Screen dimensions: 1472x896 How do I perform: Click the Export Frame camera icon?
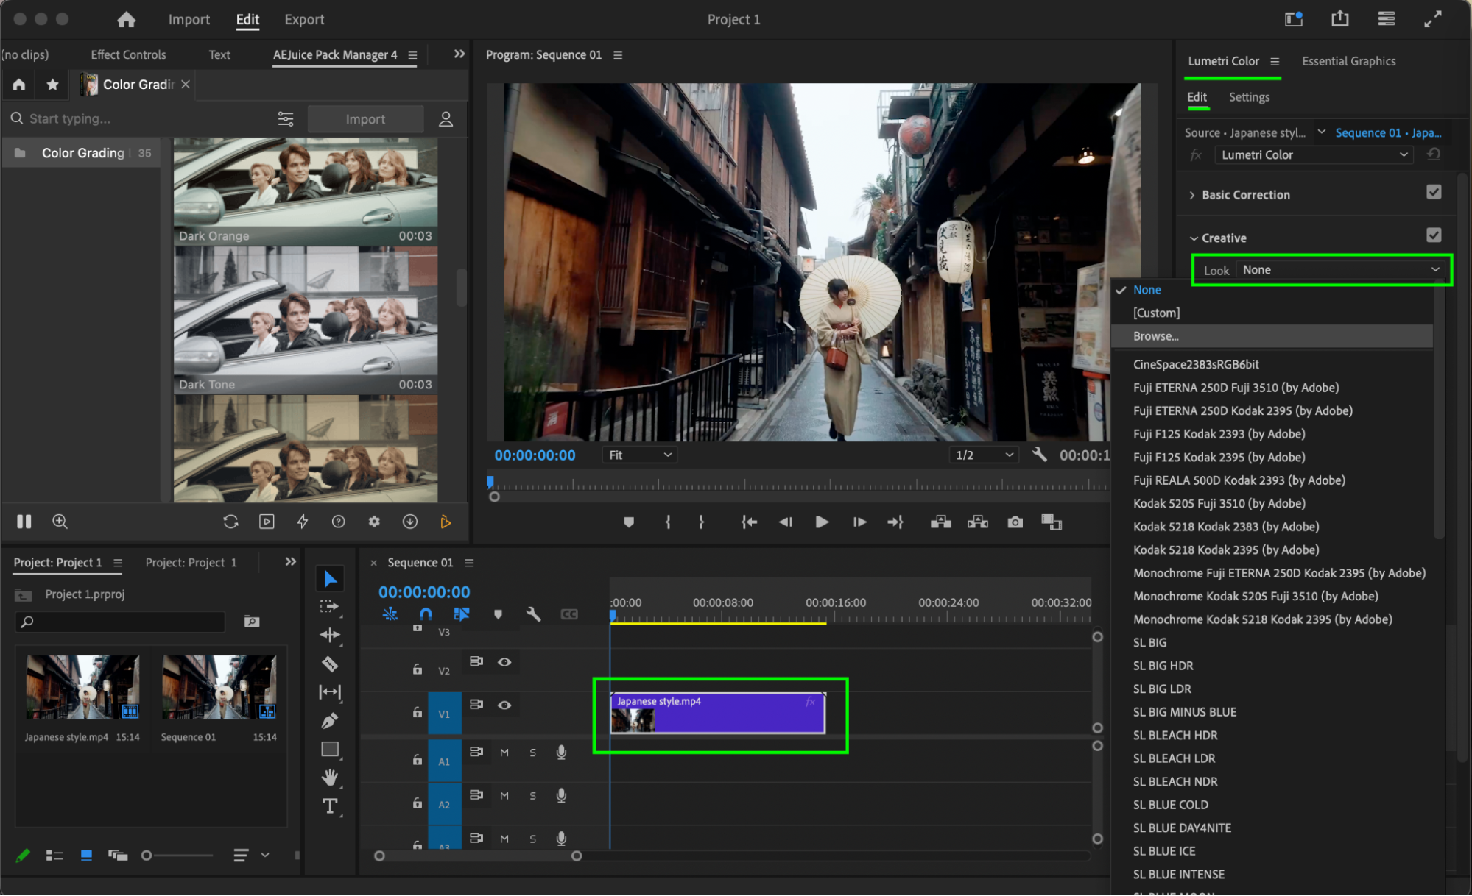[x=1015, y=522]
